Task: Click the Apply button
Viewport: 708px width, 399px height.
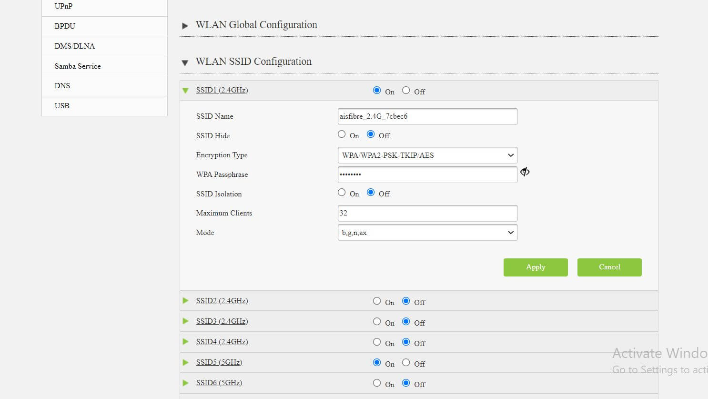Action: [536, 267]
